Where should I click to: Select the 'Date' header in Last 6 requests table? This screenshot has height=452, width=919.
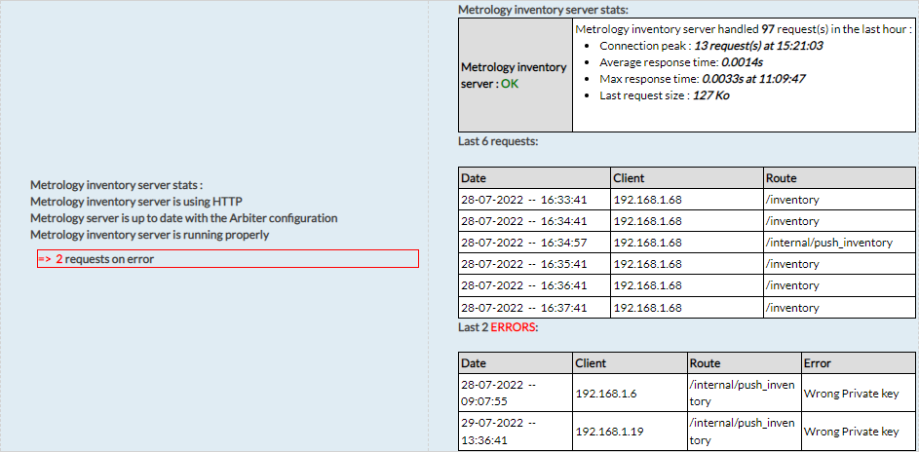474,178
